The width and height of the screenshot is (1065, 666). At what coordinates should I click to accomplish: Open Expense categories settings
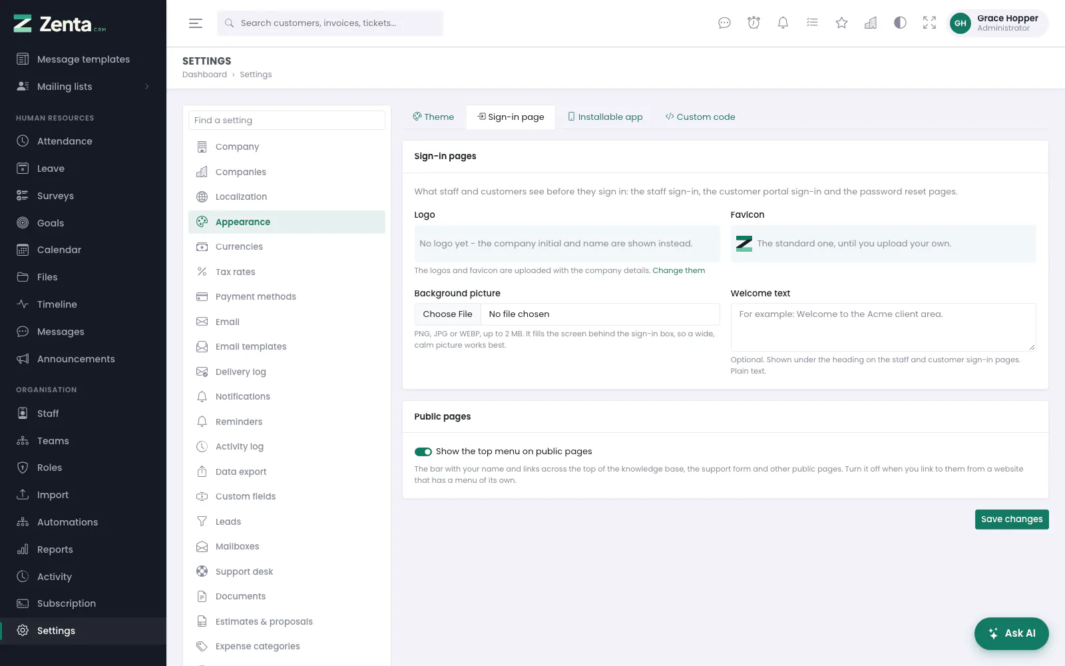[x=287, y=647]
